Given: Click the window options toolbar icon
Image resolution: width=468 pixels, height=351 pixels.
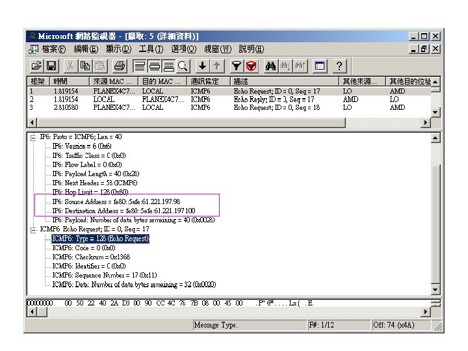Looking at the screenshot, I should click(320, 66).
